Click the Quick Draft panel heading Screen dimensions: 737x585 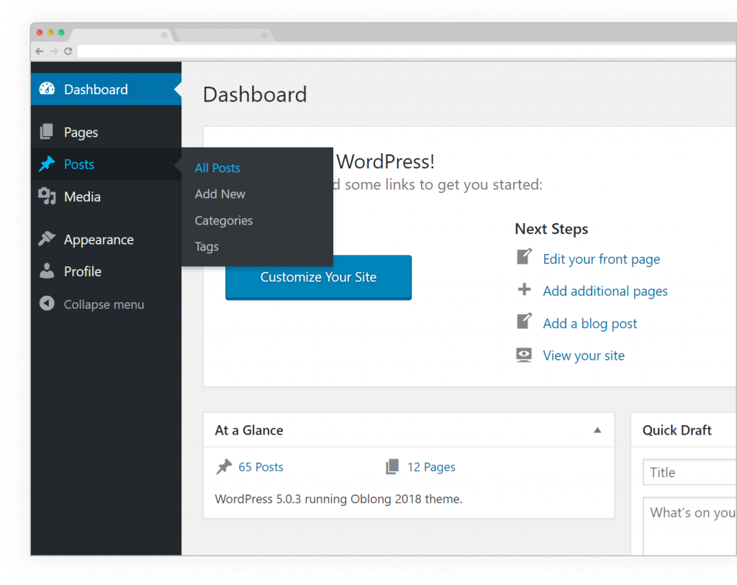677,430
